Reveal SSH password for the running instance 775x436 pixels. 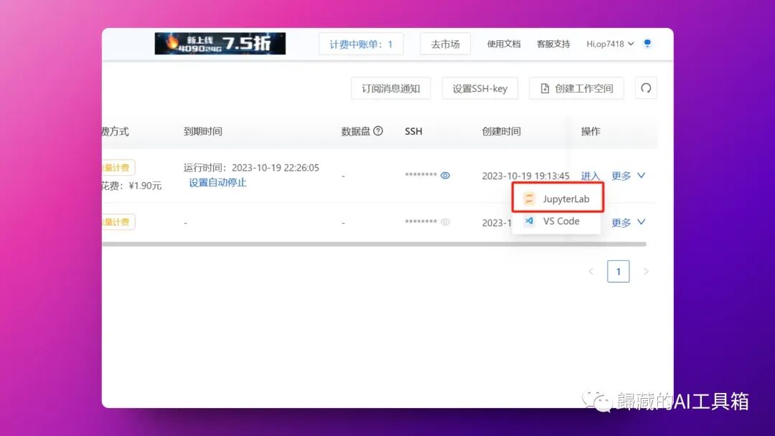446,175
